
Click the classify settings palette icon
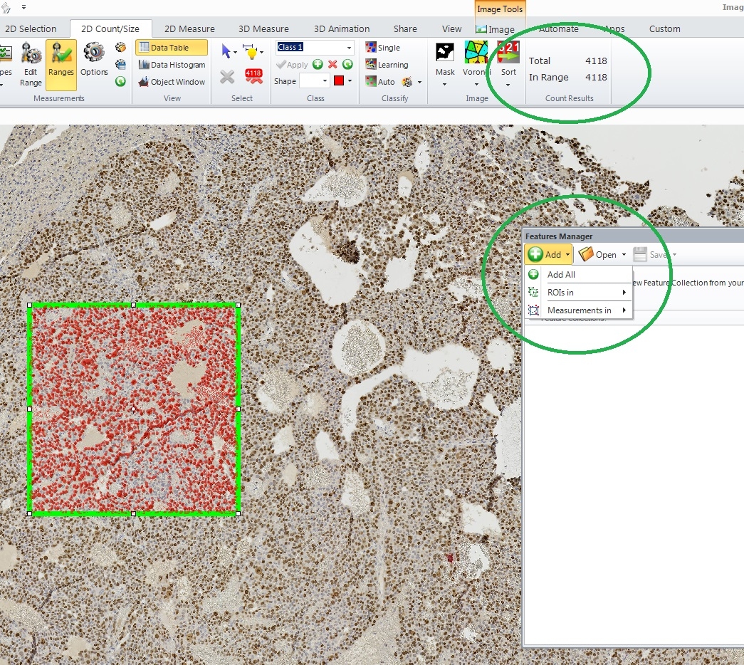click(x=407, y=82)
